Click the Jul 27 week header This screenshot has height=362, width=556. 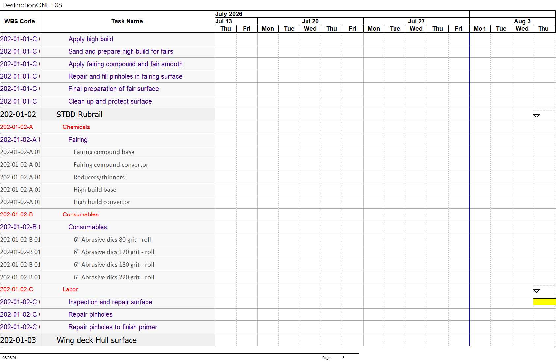point(416,21)
